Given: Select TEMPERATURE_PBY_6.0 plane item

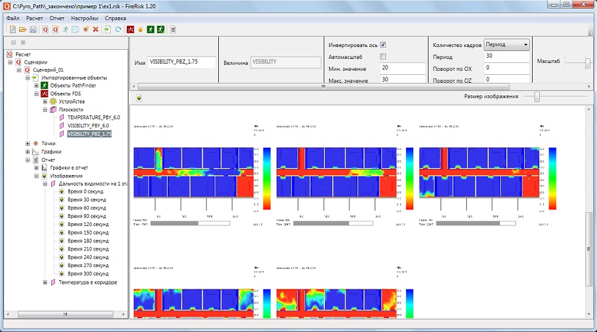Looking at the screenshot, I should tap(94, 117).
